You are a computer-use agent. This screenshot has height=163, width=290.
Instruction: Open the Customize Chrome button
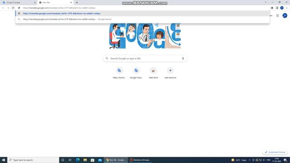click(x=275, y=152)
